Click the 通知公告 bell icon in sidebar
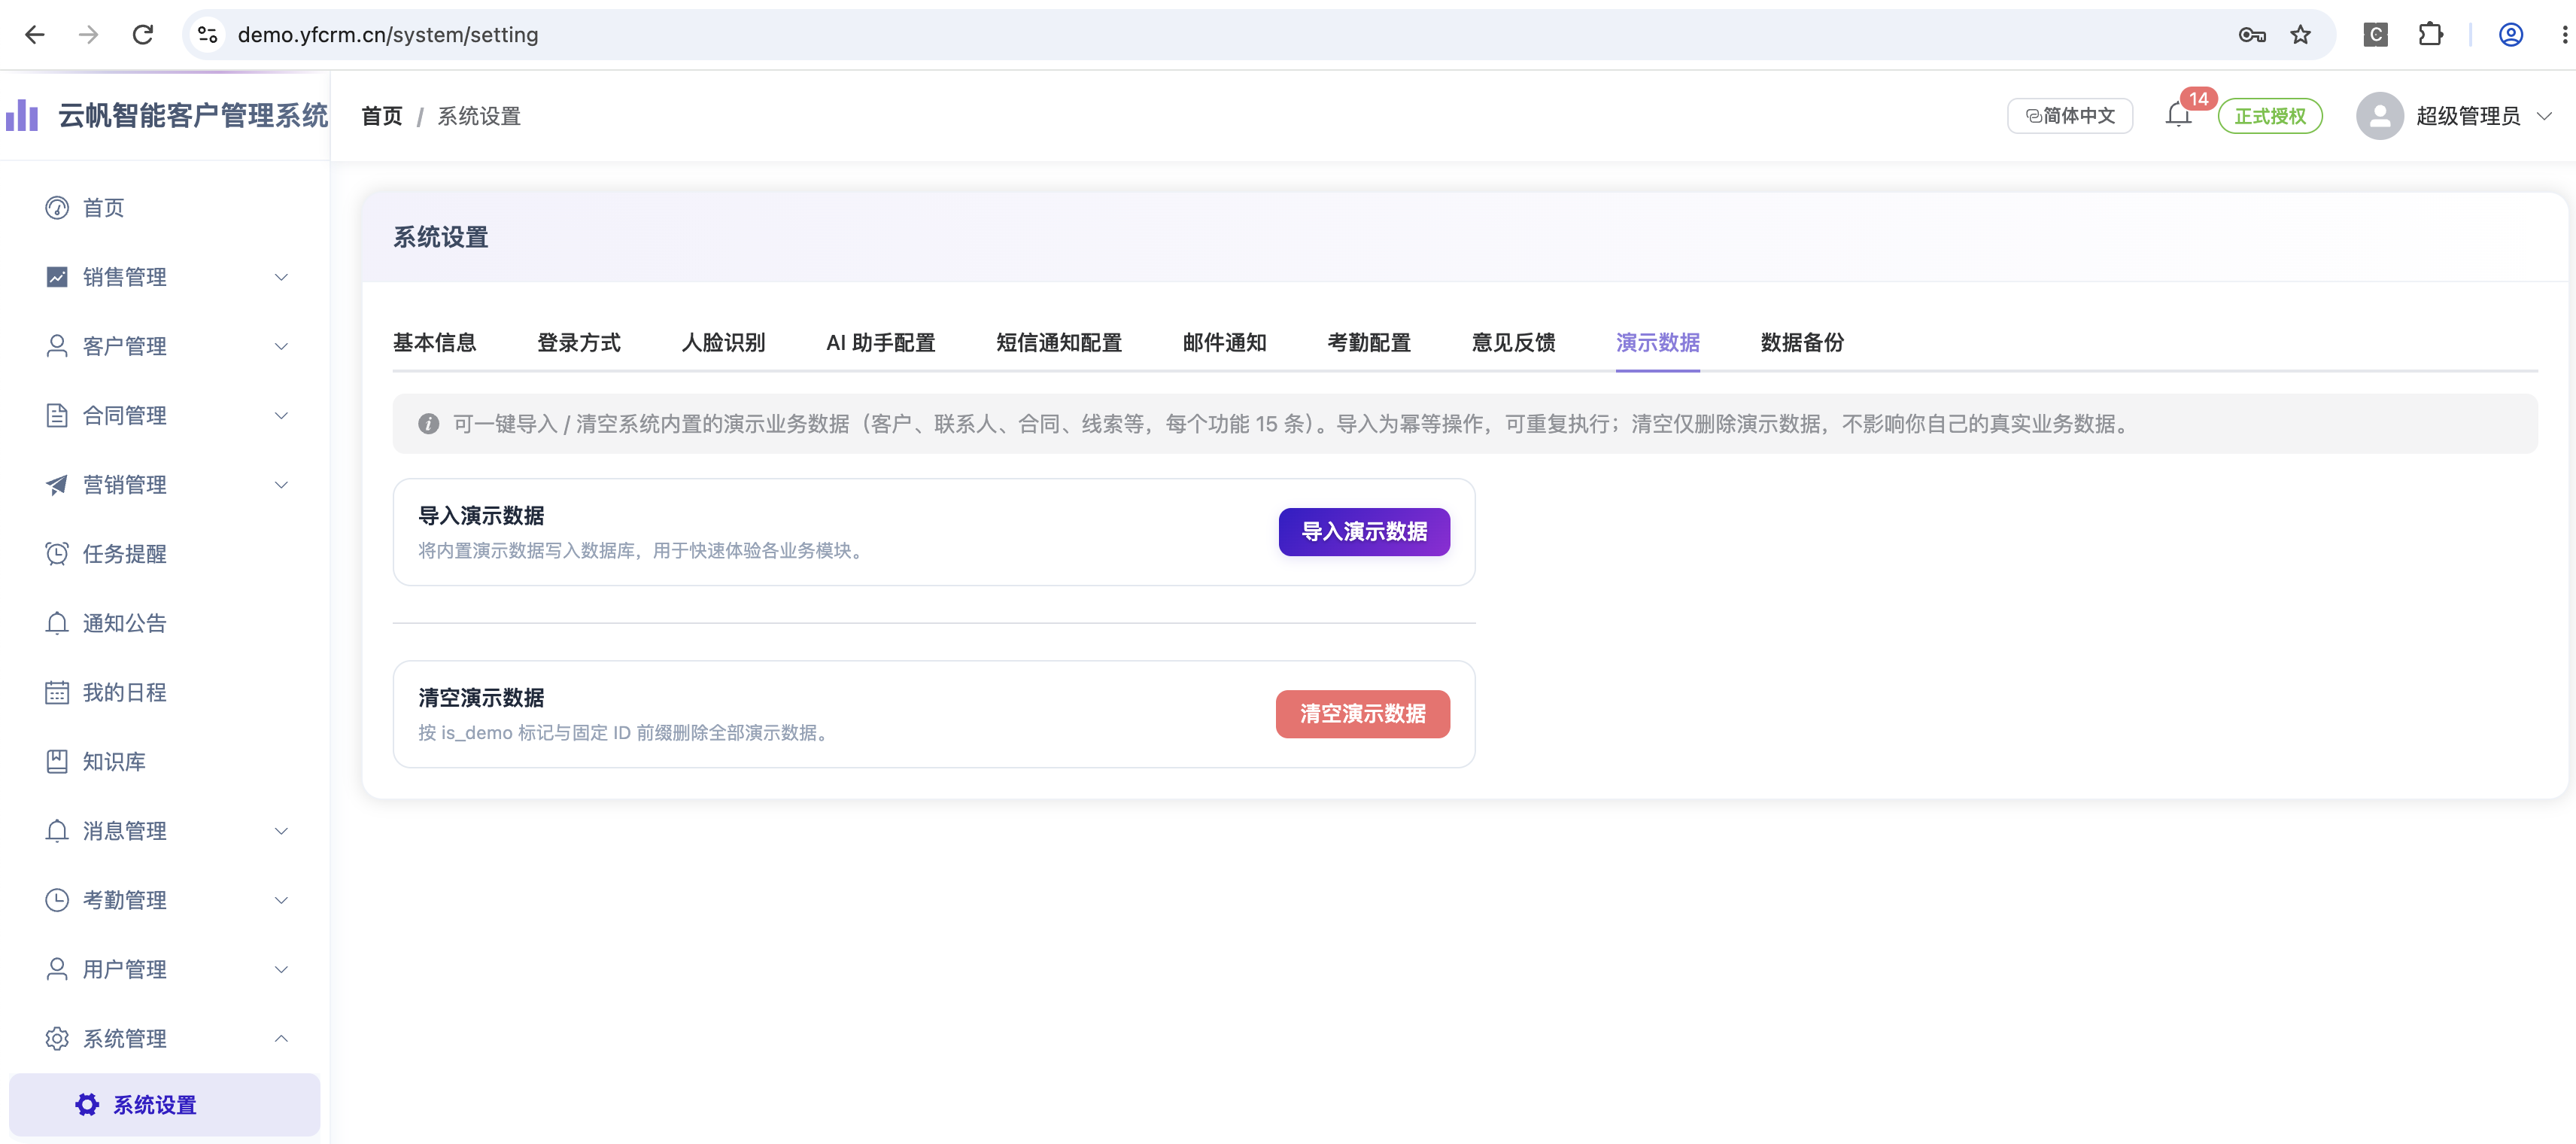Screen dimensions: 2576x1144 tap(57, 623)
